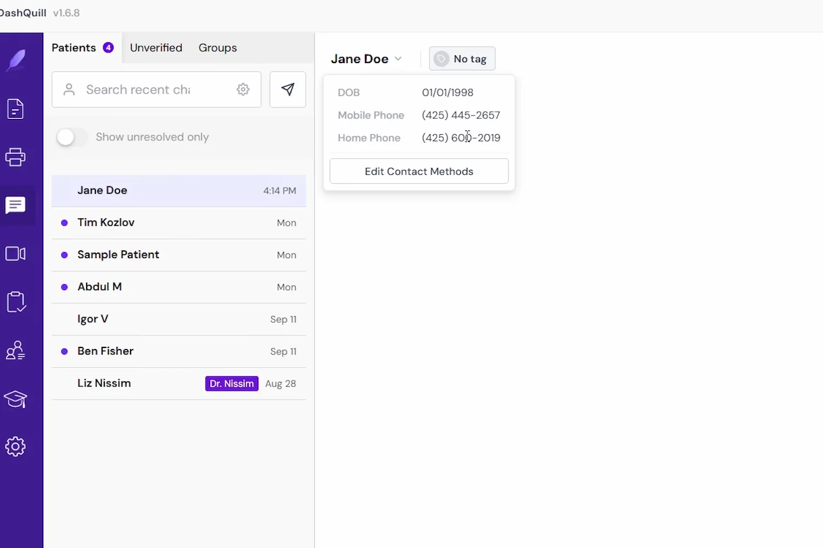Open the graduation cap training icon
This screenshot has height=548, width=823.
coord(15,399)
